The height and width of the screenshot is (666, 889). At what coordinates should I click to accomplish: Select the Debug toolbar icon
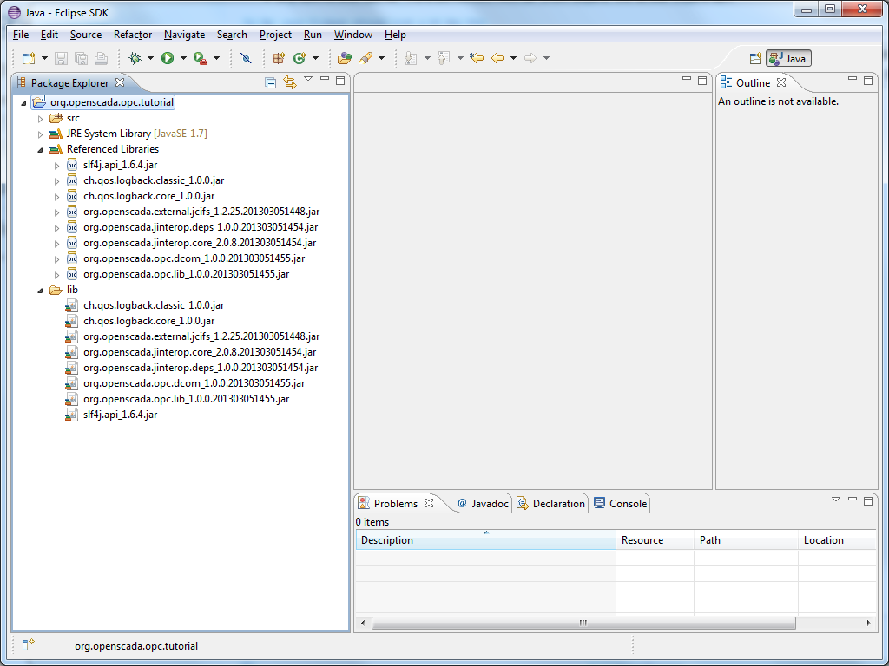[136, 57]
